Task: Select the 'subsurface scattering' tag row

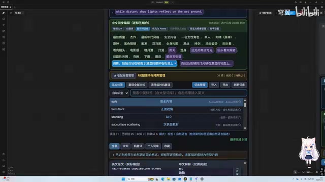Action: [176, 125]
